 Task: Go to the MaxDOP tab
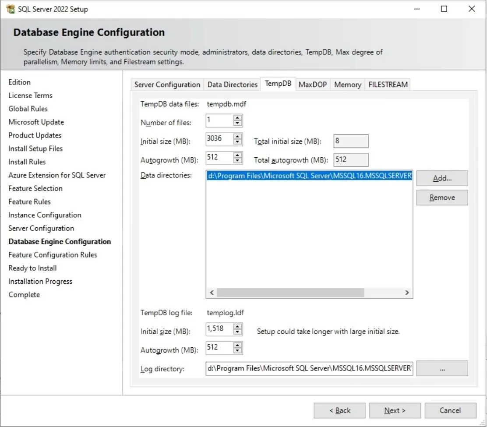click(313, 85)
